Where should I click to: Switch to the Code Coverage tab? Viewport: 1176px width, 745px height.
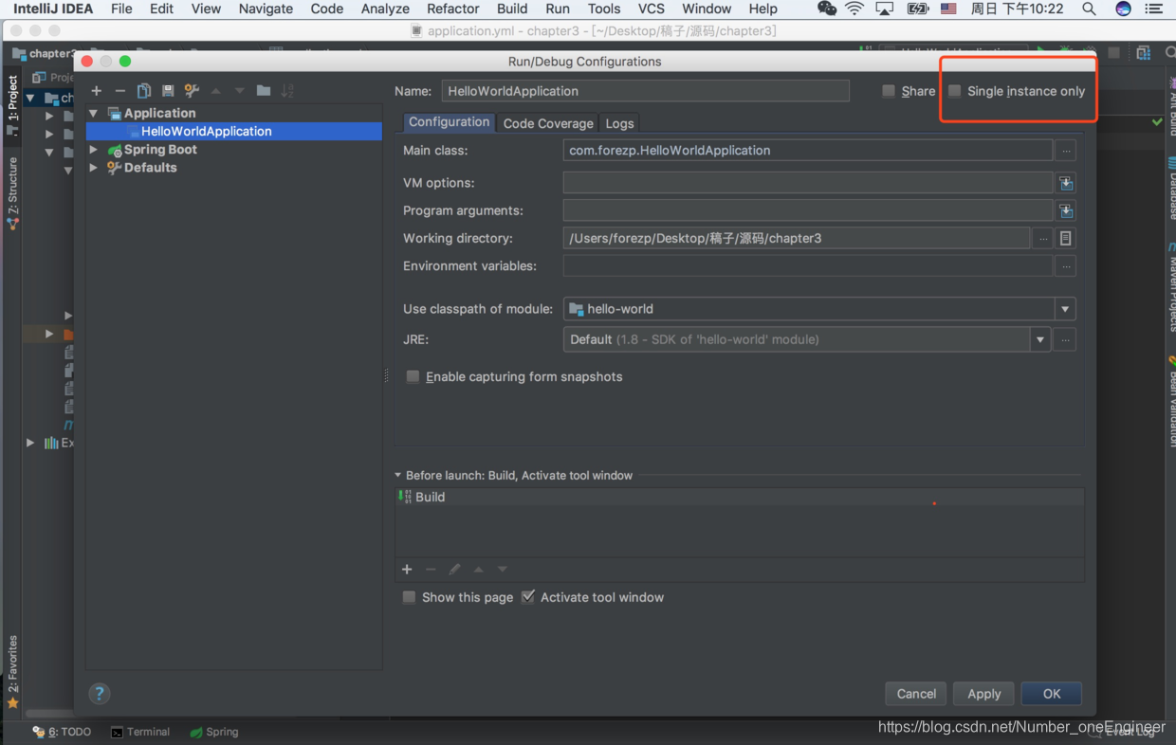[548, 123]
